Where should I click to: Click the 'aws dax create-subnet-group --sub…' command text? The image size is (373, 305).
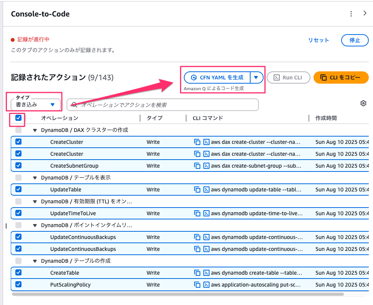click(x=256, y=166)
